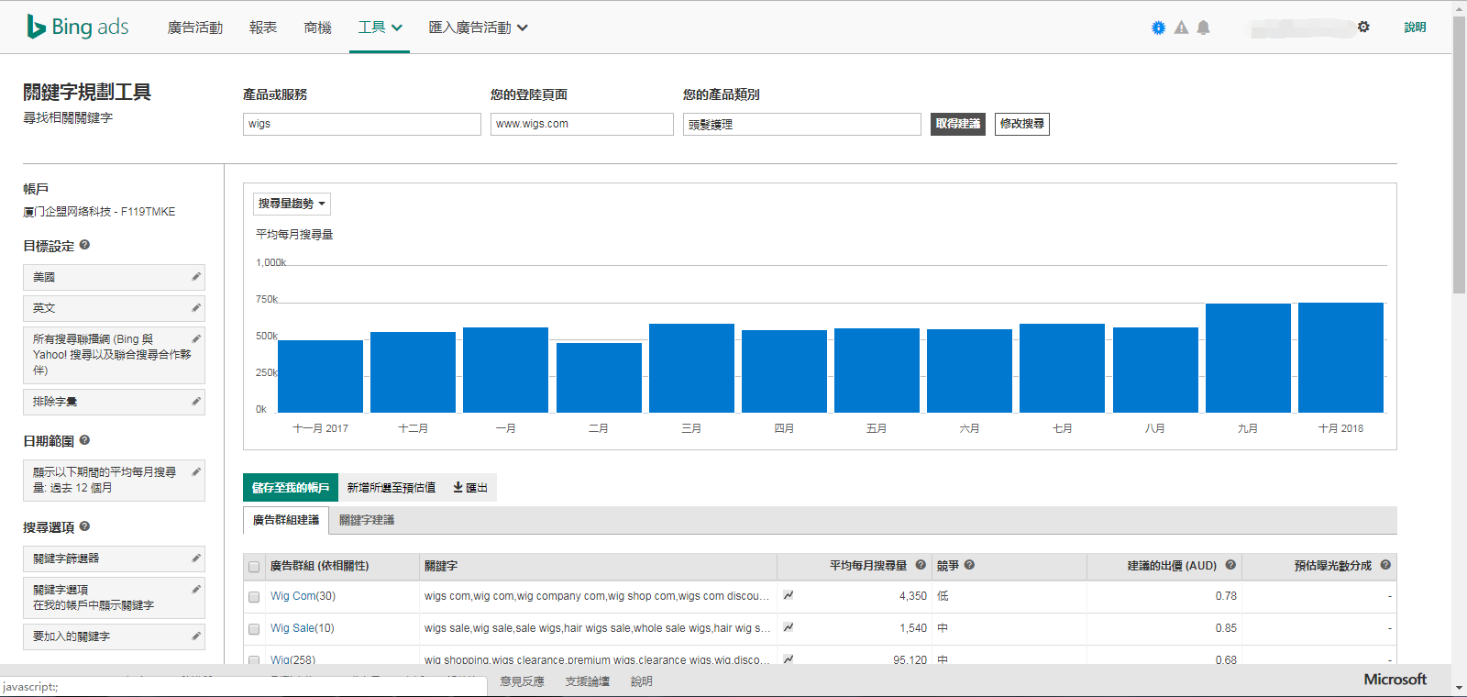Image resolution: width=1467 pixels, height=697 pixels.
Task: Open the 報表 menu item
Action: point(263,28)
